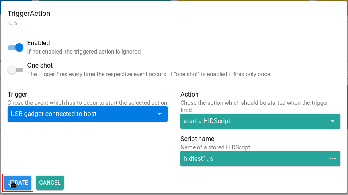
Task: Click the 'If not enabled' description text
Action: point(84,52)
